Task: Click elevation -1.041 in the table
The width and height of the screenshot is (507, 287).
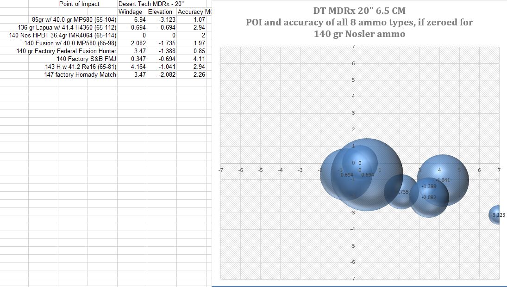Action: click(x=167, y=67)
